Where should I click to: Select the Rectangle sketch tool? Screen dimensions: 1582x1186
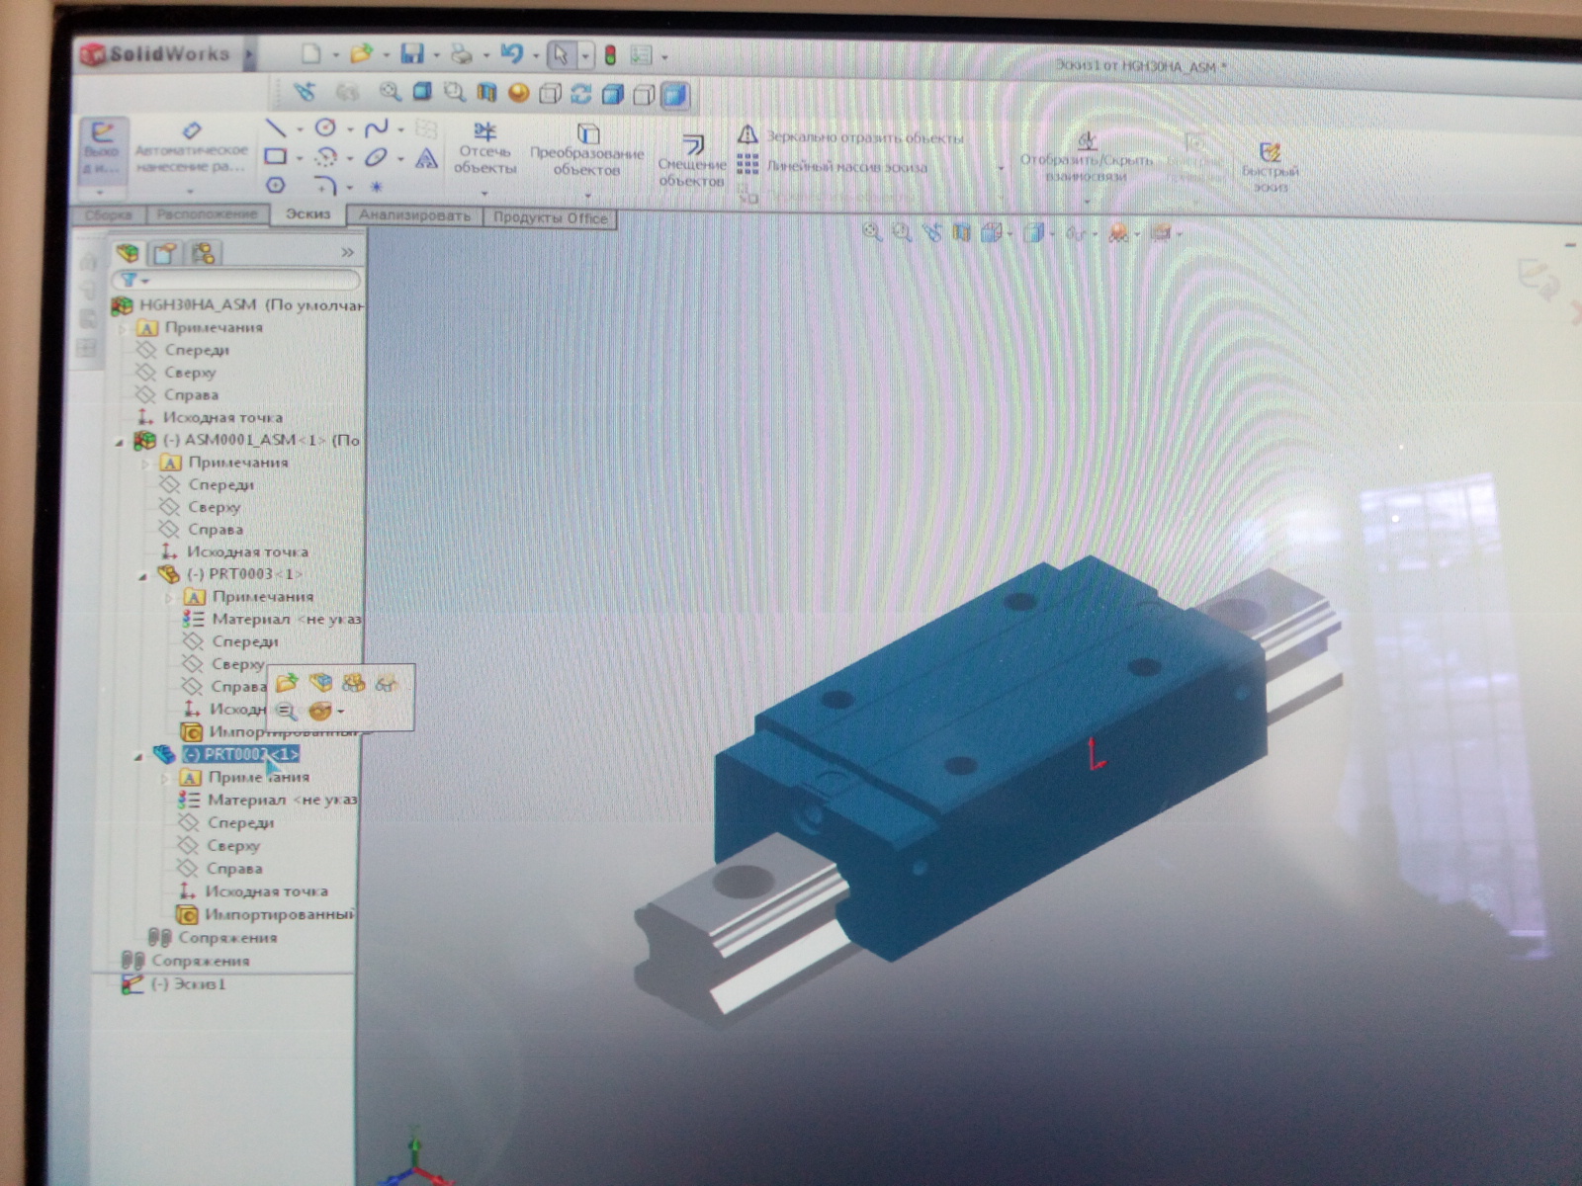(276, 156)
